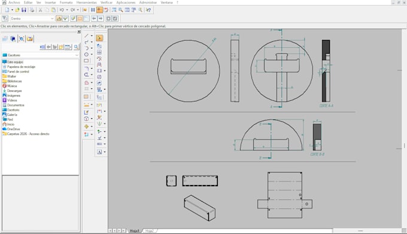Open the Archivo menu

14,2
